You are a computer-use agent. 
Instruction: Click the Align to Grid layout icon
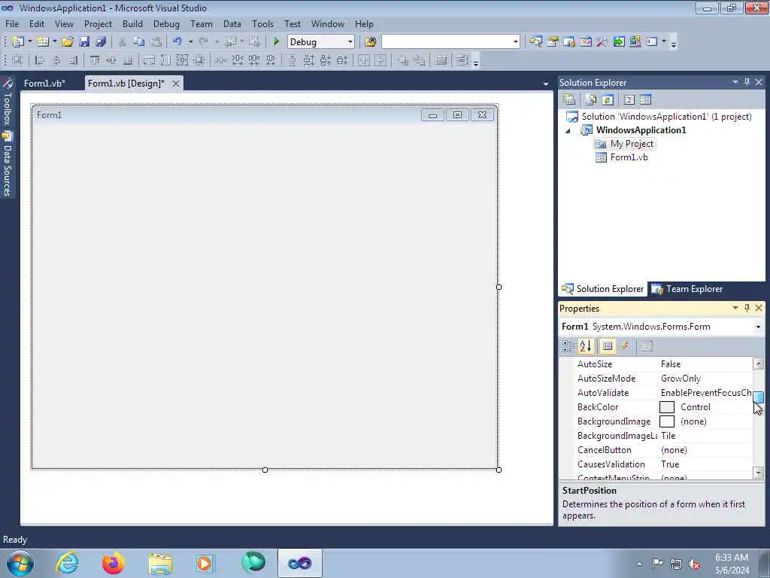click(18, 60)
